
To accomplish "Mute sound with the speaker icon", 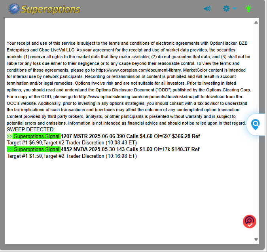I will 207,9.
